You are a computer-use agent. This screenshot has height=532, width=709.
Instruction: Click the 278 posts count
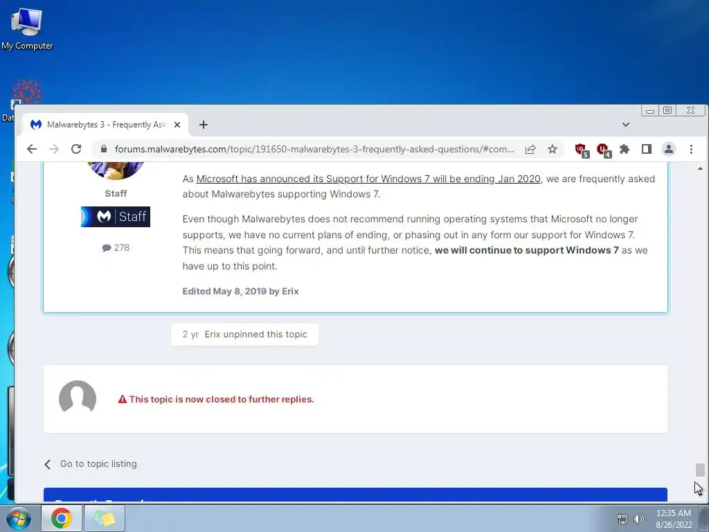click(x=116, y=247)
